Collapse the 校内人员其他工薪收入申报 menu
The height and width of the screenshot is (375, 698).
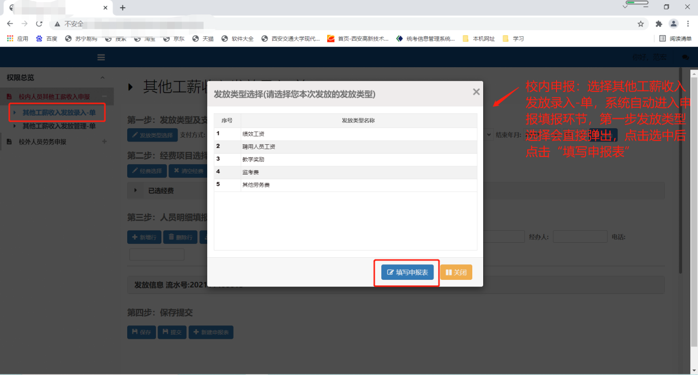(105, 97)
